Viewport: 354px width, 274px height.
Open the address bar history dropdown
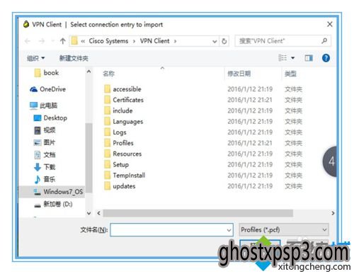tap(215, 42)
